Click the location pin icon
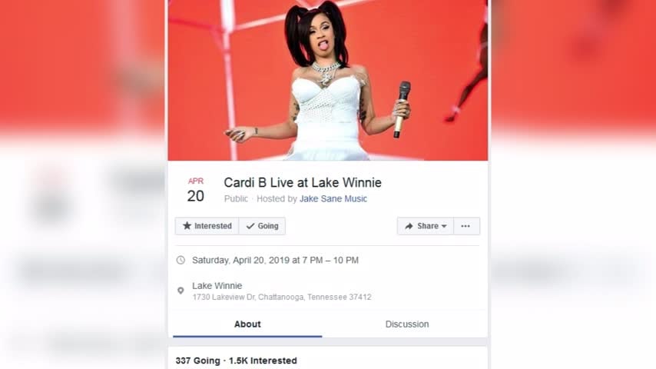The image size is (656, 369). [x=181, y=291]
